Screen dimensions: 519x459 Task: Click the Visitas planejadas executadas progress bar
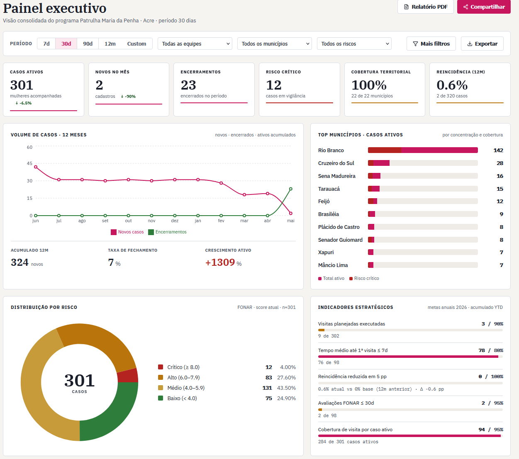pyautogui.click(x=410, y=330)
